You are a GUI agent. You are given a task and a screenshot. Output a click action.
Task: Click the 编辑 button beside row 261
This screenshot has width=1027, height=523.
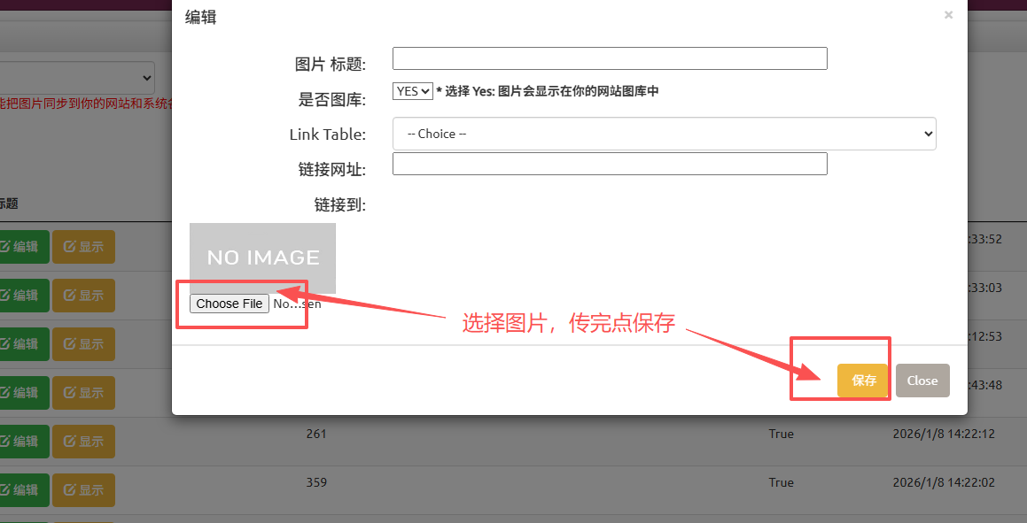coord(25,441)
